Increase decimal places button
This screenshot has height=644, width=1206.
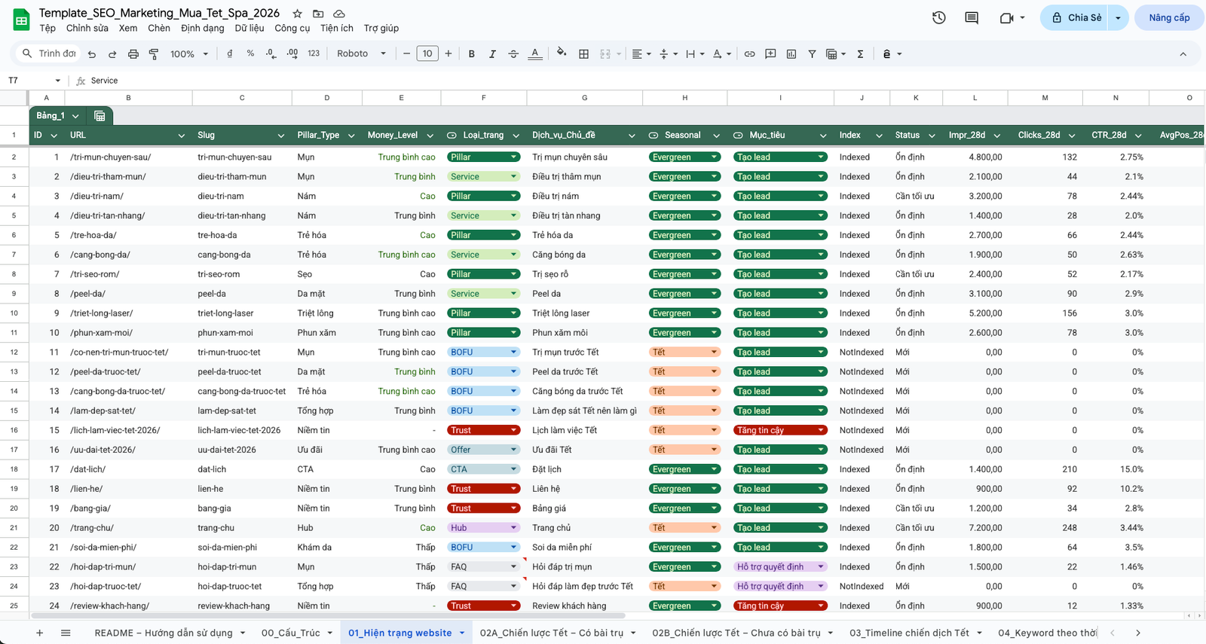coord(292,53)
